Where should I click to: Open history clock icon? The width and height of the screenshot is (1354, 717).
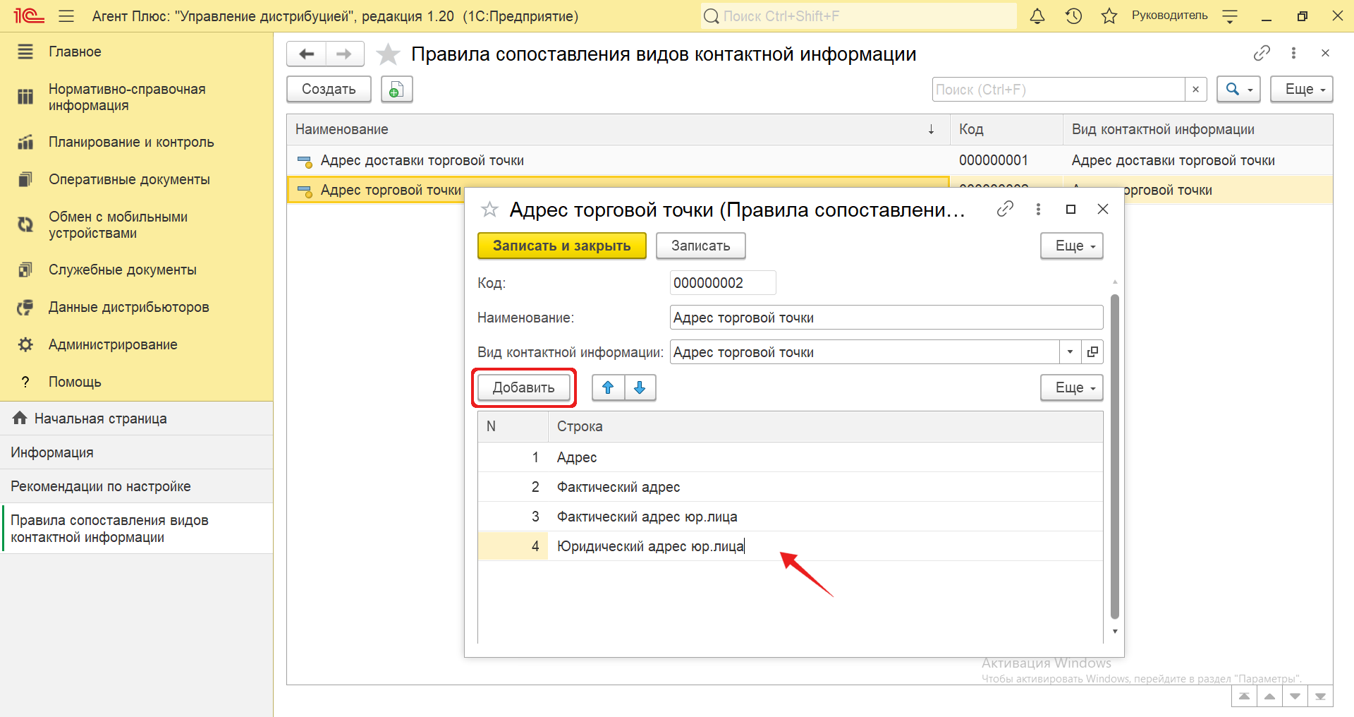1073,16
